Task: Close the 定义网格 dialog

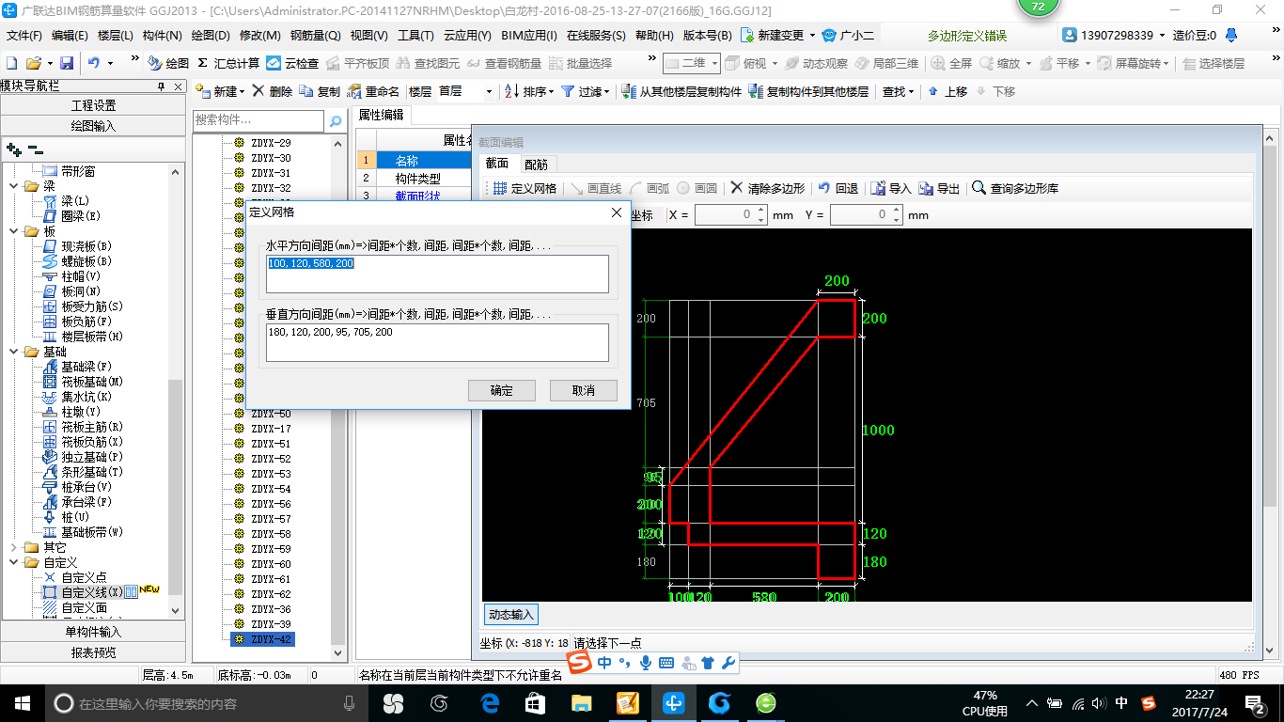Action: tap(617, 212)
